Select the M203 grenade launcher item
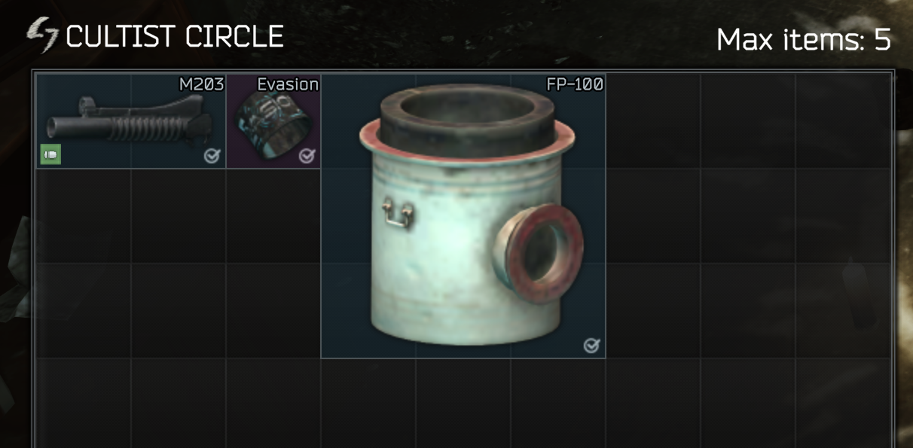This screenshot has height=448, width=913. [x=131, y=121]
